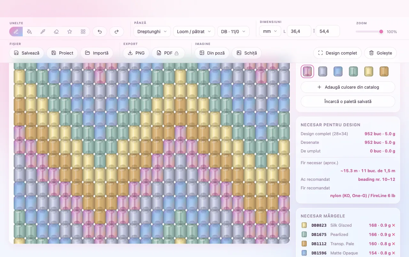Pick the eyedropper tool
The width and height of the screenshot is (409, 257).
pyautogui.click(x=43, y=32)
